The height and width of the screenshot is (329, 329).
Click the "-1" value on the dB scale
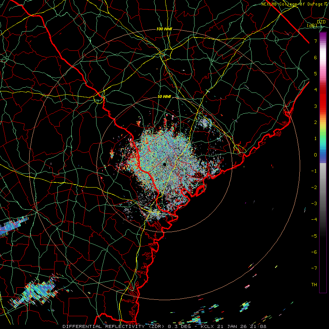(314, 171)
